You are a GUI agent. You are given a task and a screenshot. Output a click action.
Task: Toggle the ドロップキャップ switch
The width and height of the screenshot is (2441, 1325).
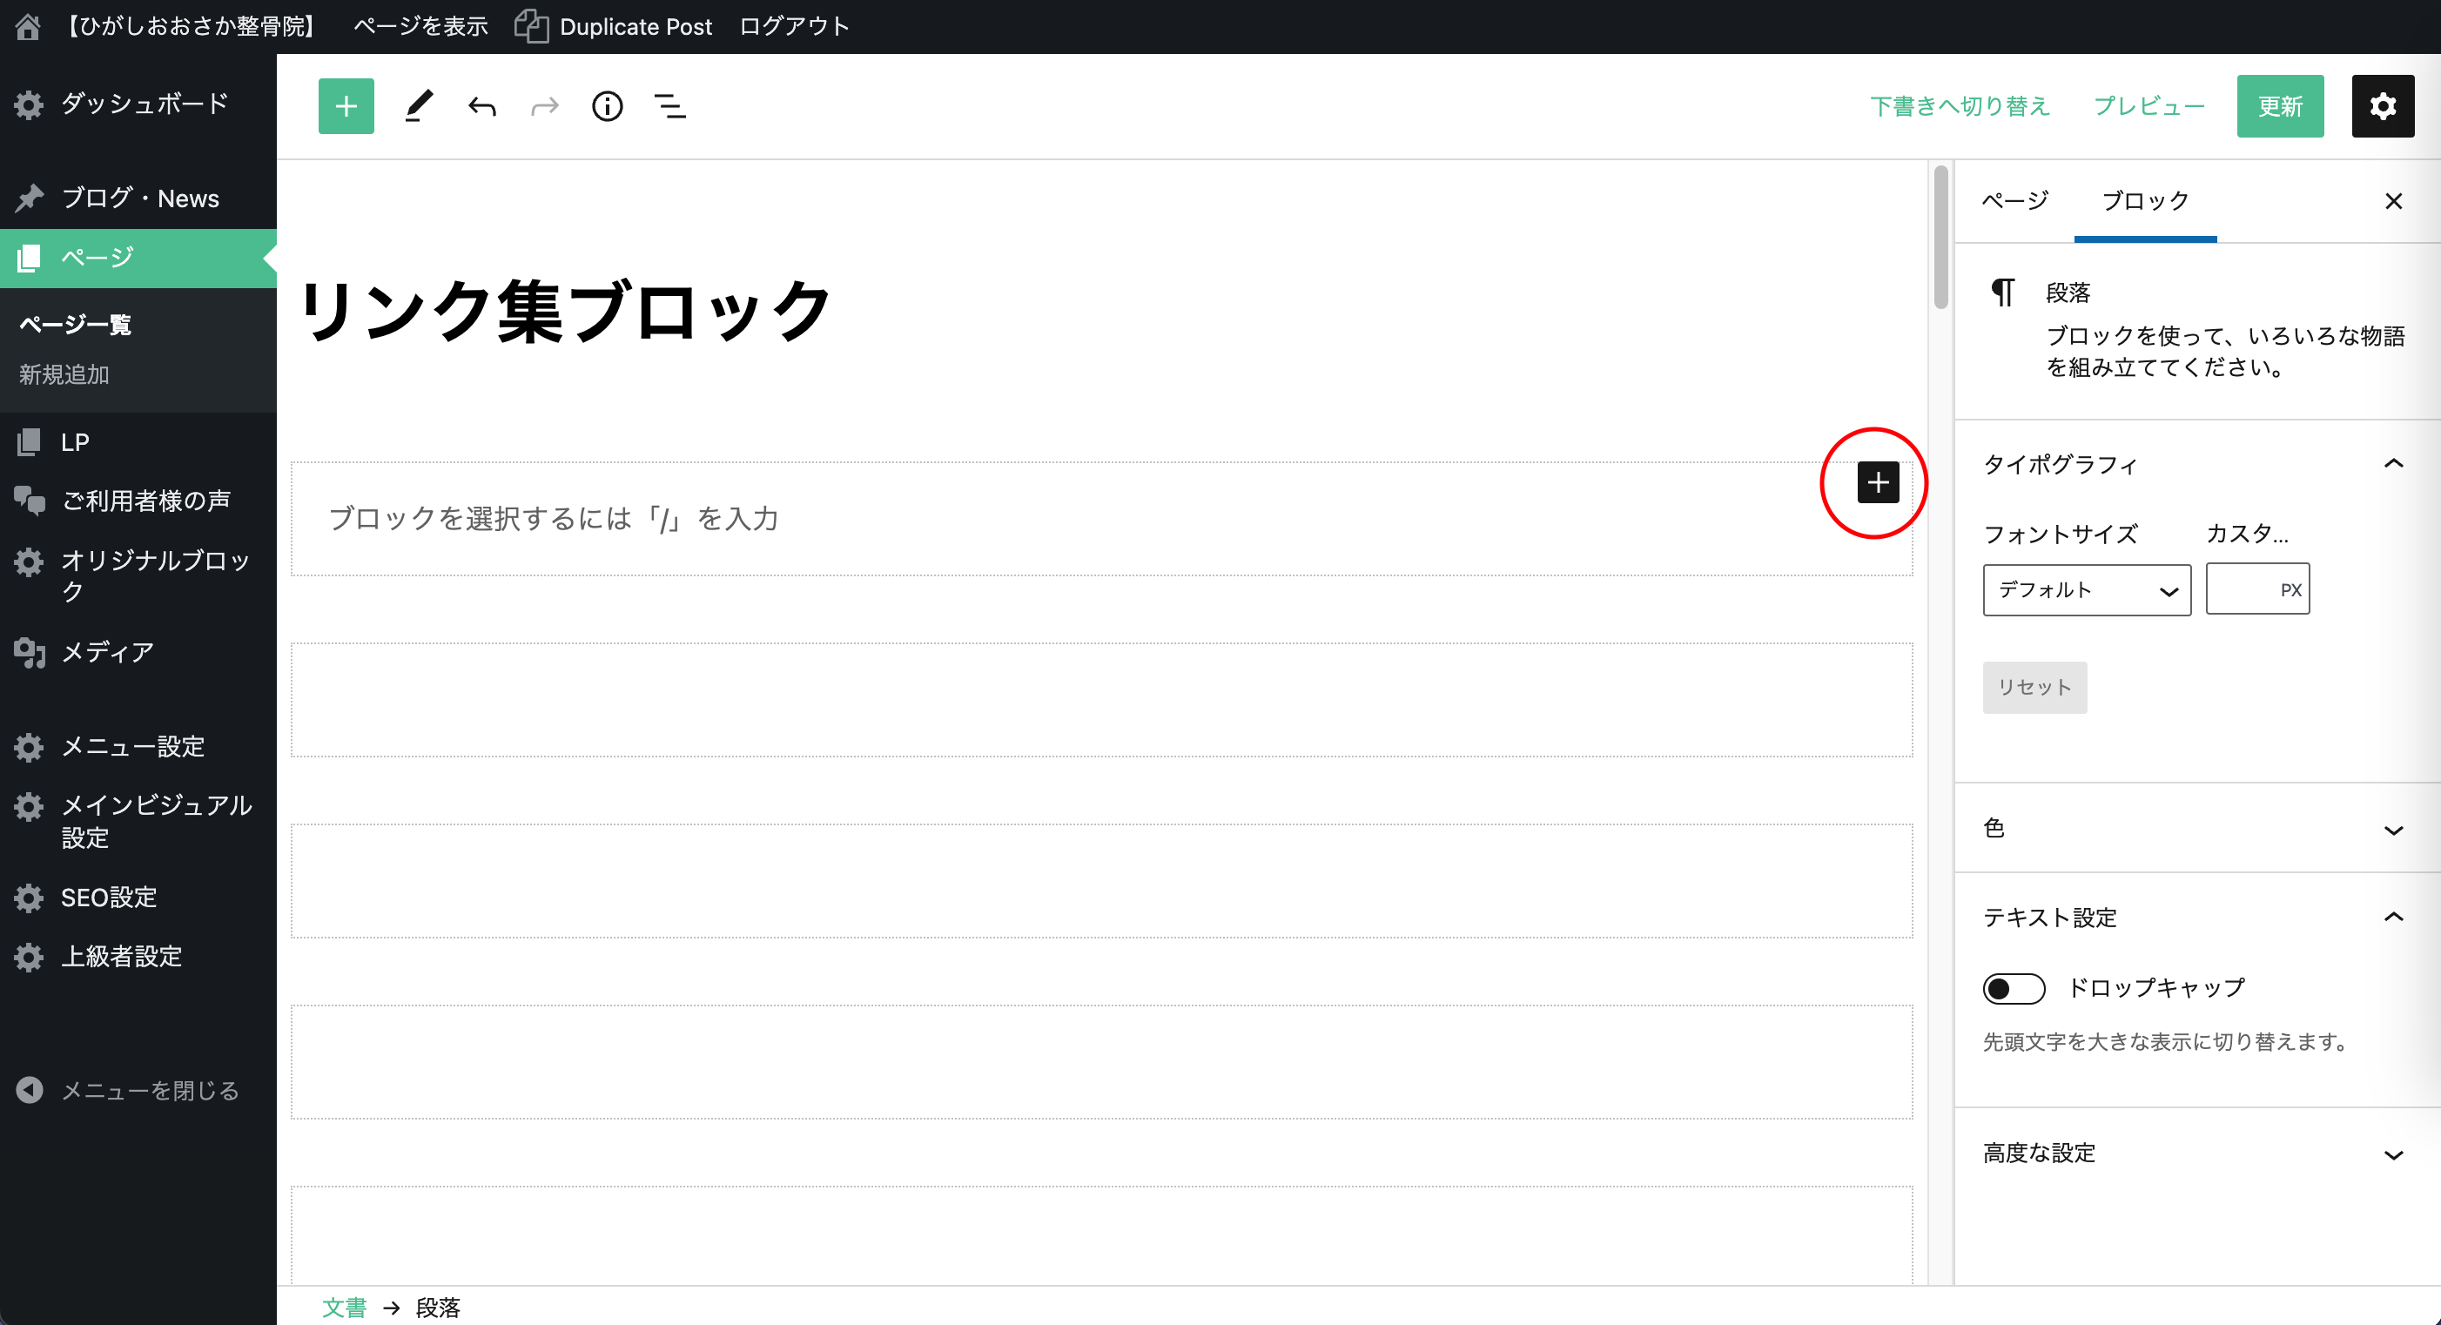(2013, 989)
